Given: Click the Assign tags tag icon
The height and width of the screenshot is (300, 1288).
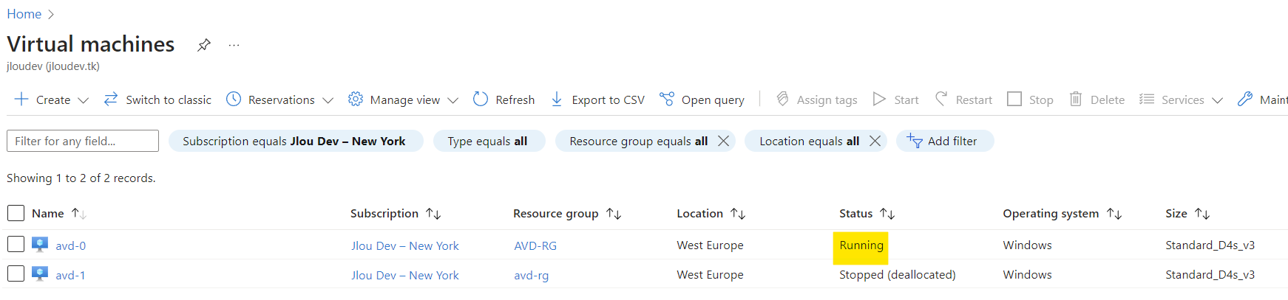Looking at the screenshot, I should click(x=782, y=99).
